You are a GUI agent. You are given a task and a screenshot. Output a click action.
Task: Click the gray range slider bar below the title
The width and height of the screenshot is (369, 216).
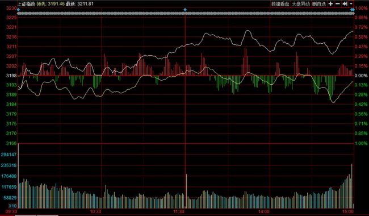point(186,14)
